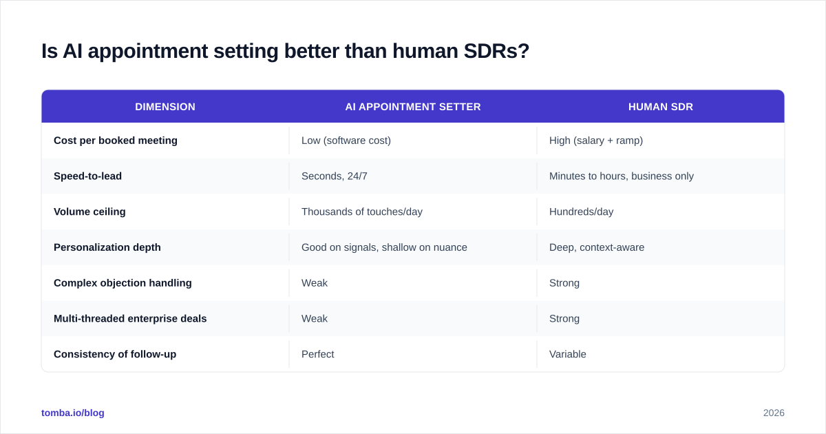The width and height of the screenshot is (826, 434).
Task: Click the 'Multi-threaded enterprise deals' row label
Action: [x=130, y=319]
